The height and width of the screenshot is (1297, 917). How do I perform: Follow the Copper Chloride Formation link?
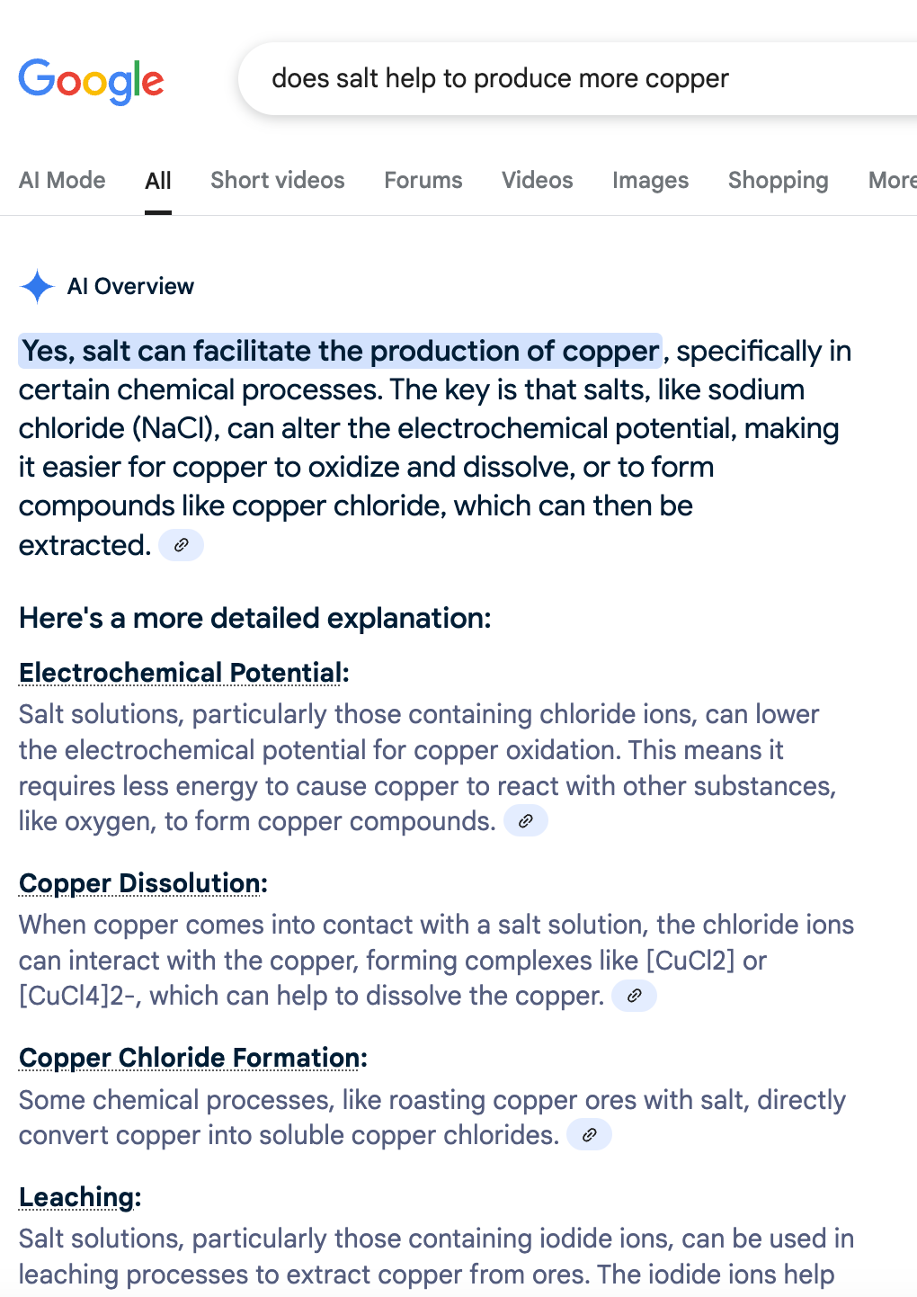click(190, 1058)
